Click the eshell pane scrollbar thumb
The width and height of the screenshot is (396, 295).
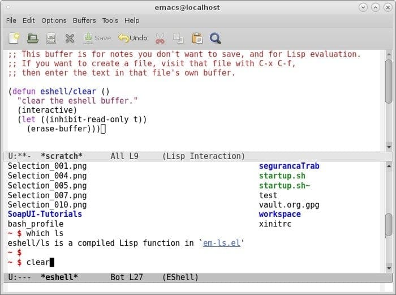(389, 224)
